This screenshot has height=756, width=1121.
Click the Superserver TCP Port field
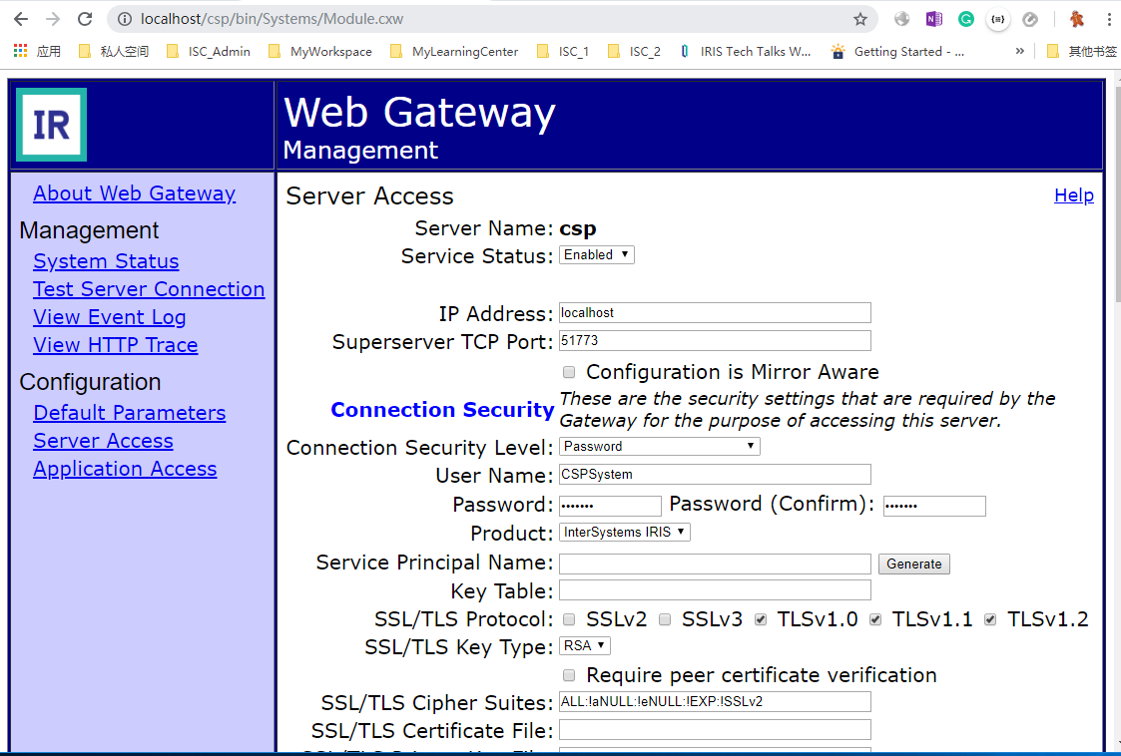click(714, 341)
